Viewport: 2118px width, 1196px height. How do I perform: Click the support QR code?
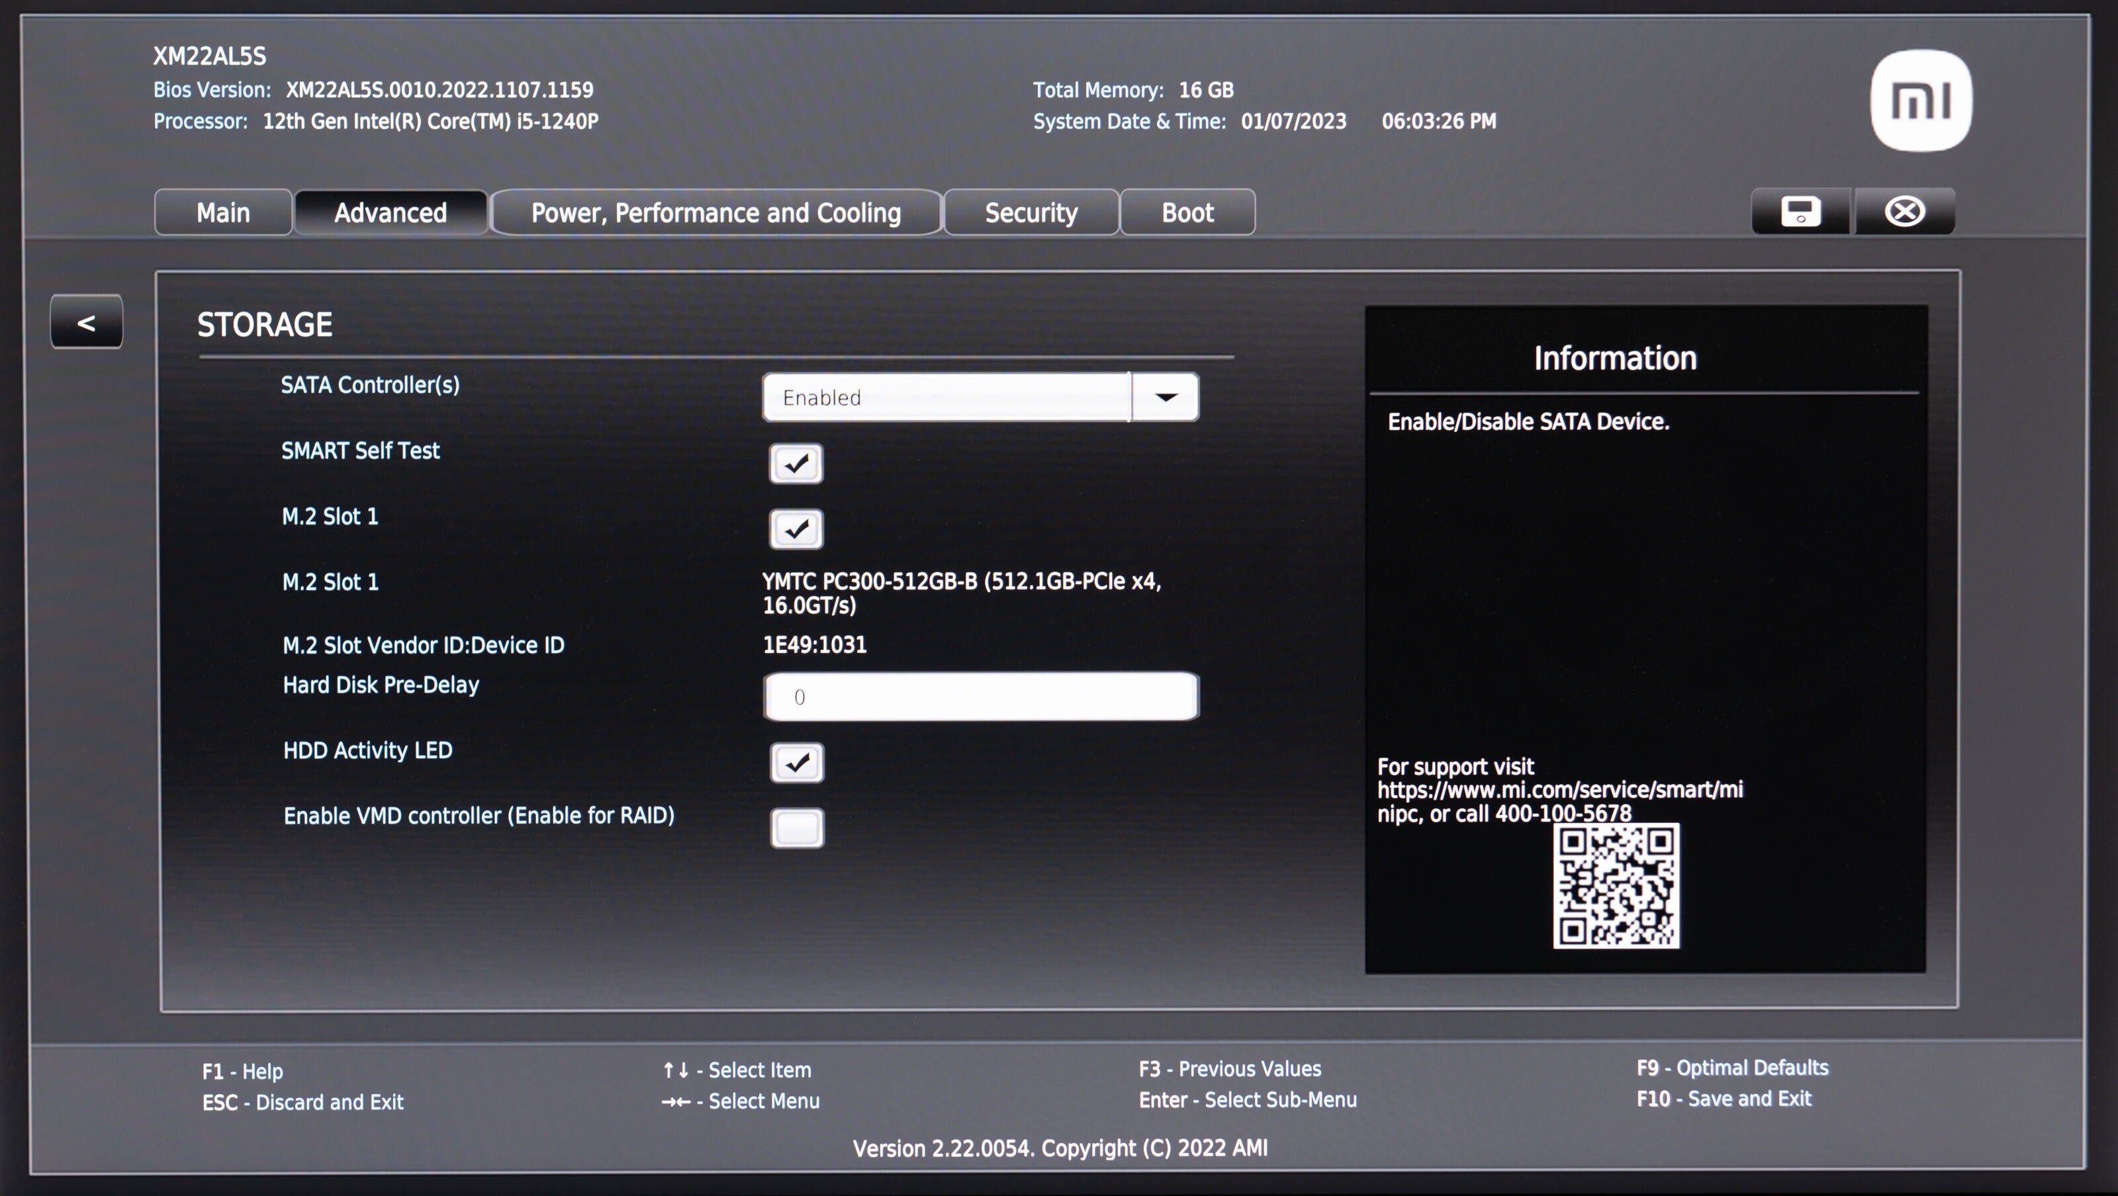(1616, 886)
